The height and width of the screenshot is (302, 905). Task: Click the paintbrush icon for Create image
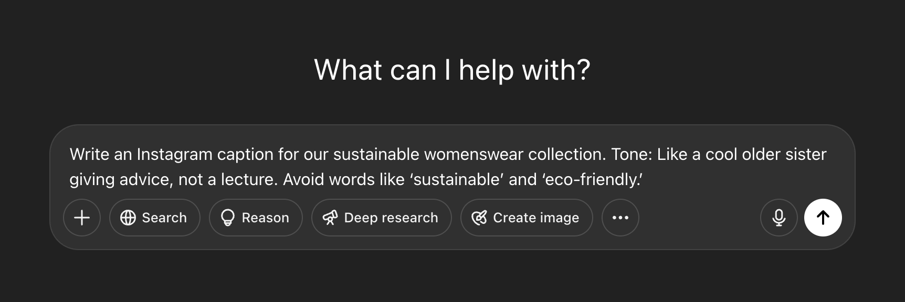click(479, 218)
